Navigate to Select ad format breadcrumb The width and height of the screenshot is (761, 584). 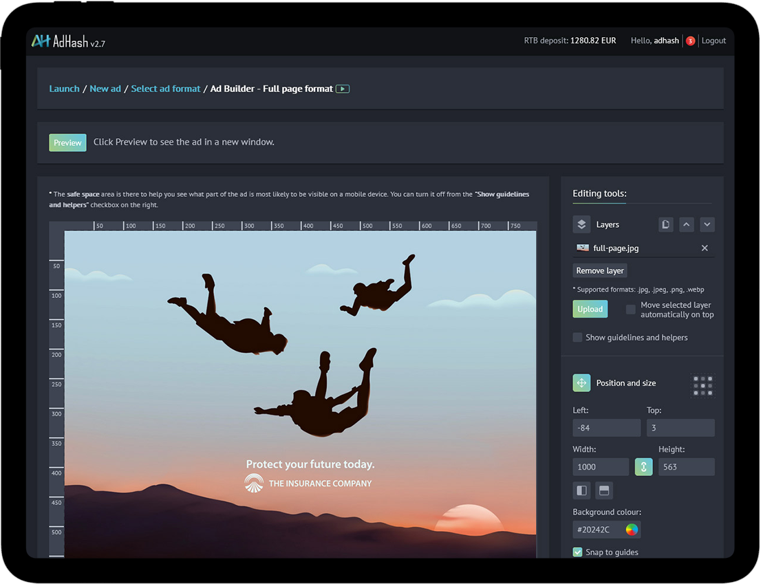point(165,88)
